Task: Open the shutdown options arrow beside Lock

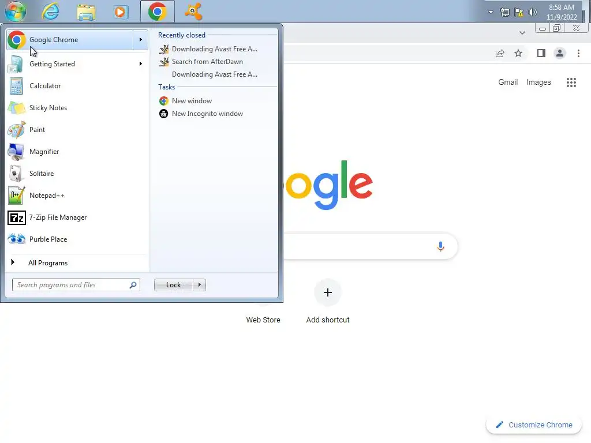Action: point(199,285)
